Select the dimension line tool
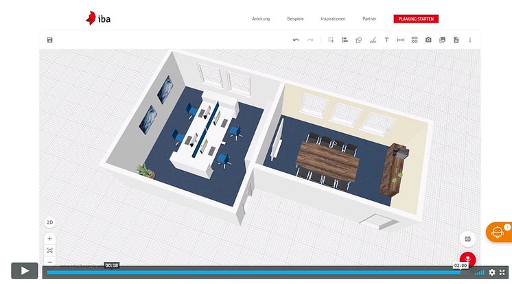The width and height of the screenshot is (512, 284). [x=400, y=40]
